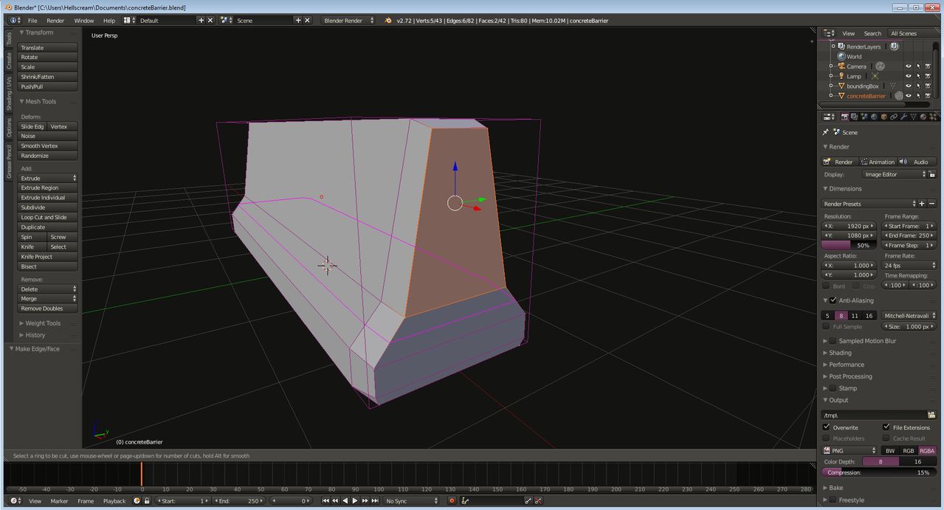Image resolution: width=944 pixels, height=510 pixels.
Task: Jump to start frame in timeline
Action: pyautogui.click(x=326, y=500)
